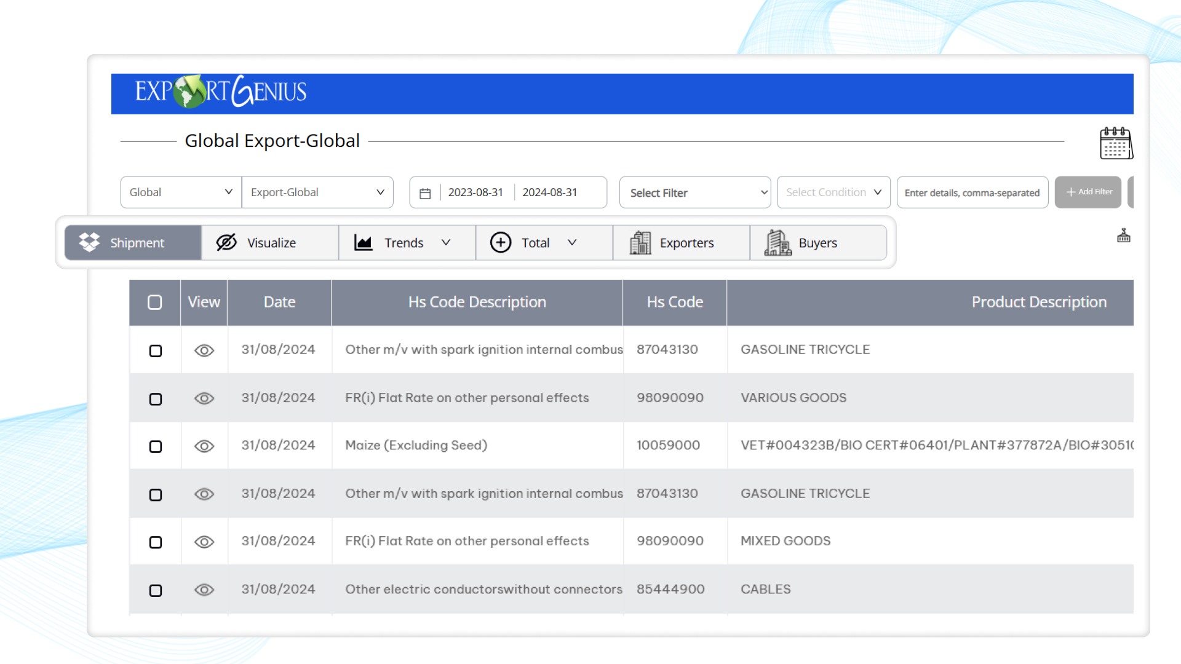The image size is (1181, 664).
Task: Click the Total plus icon
Action: click(501, 242)
